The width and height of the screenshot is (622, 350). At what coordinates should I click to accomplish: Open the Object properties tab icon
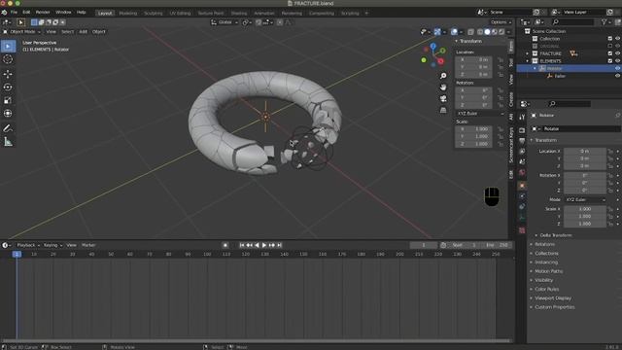tap(522, 186)
